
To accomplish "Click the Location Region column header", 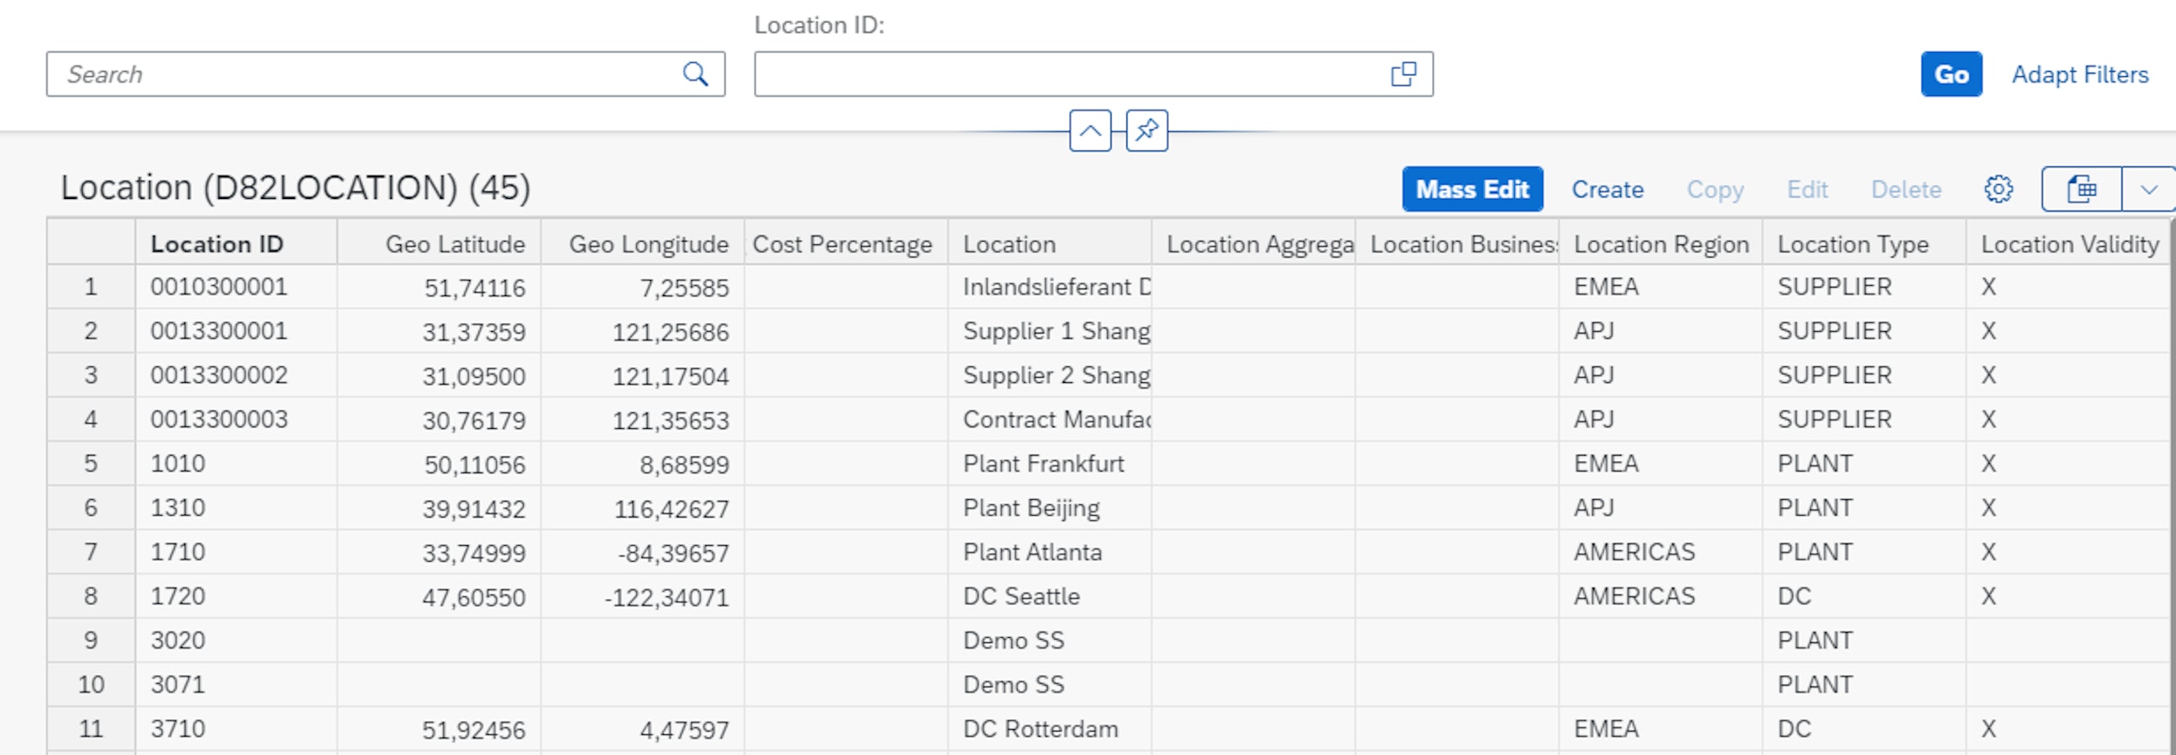I will pos(1660,244).
